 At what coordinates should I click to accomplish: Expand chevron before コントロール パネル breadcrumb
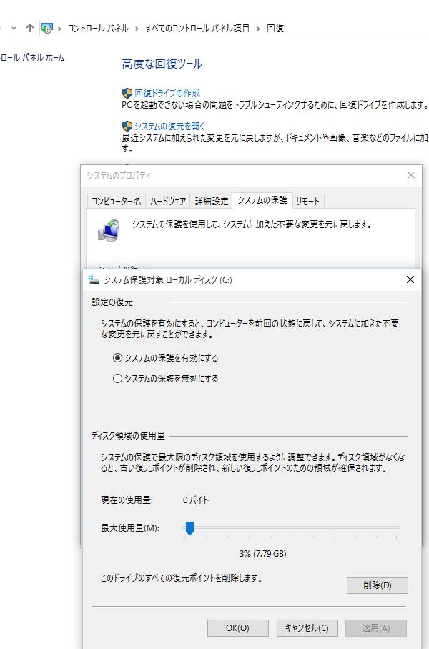[x=60, y=29]
